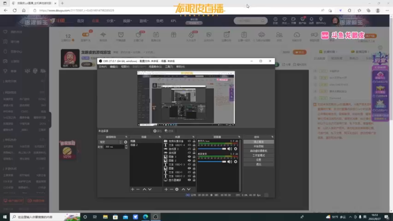
Task: Open Douyu history icon in the header
Action: [x=275, y=21]
